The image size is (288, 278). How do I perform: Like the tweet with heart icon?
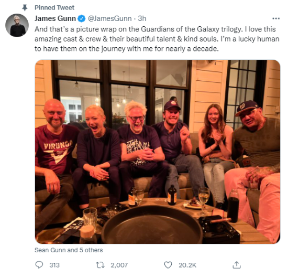[168, 265]
